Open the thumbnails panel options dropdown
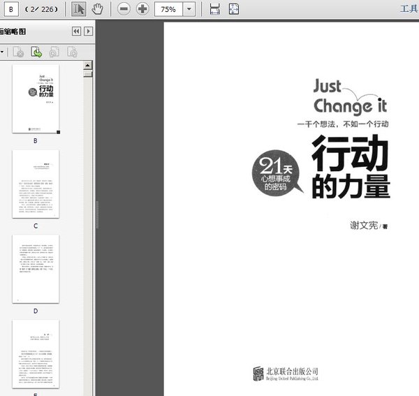This screenshot has width=419, height=396. tap(3, 52)
